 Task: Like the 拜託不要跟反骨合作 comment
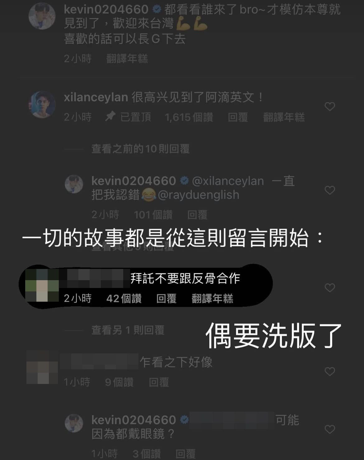[330, 288]
